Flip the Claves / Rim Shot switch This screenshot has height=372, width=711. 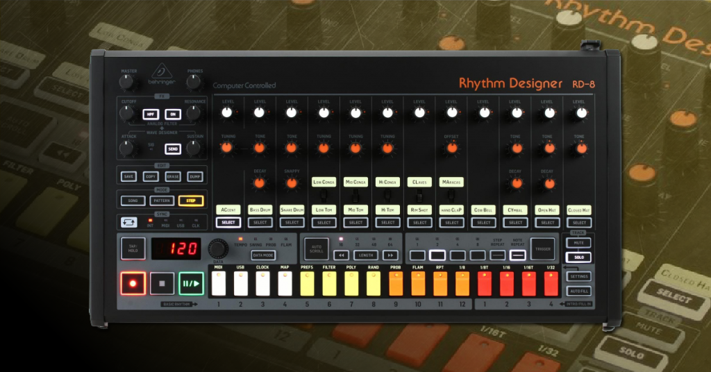click(x=419, y=196)
